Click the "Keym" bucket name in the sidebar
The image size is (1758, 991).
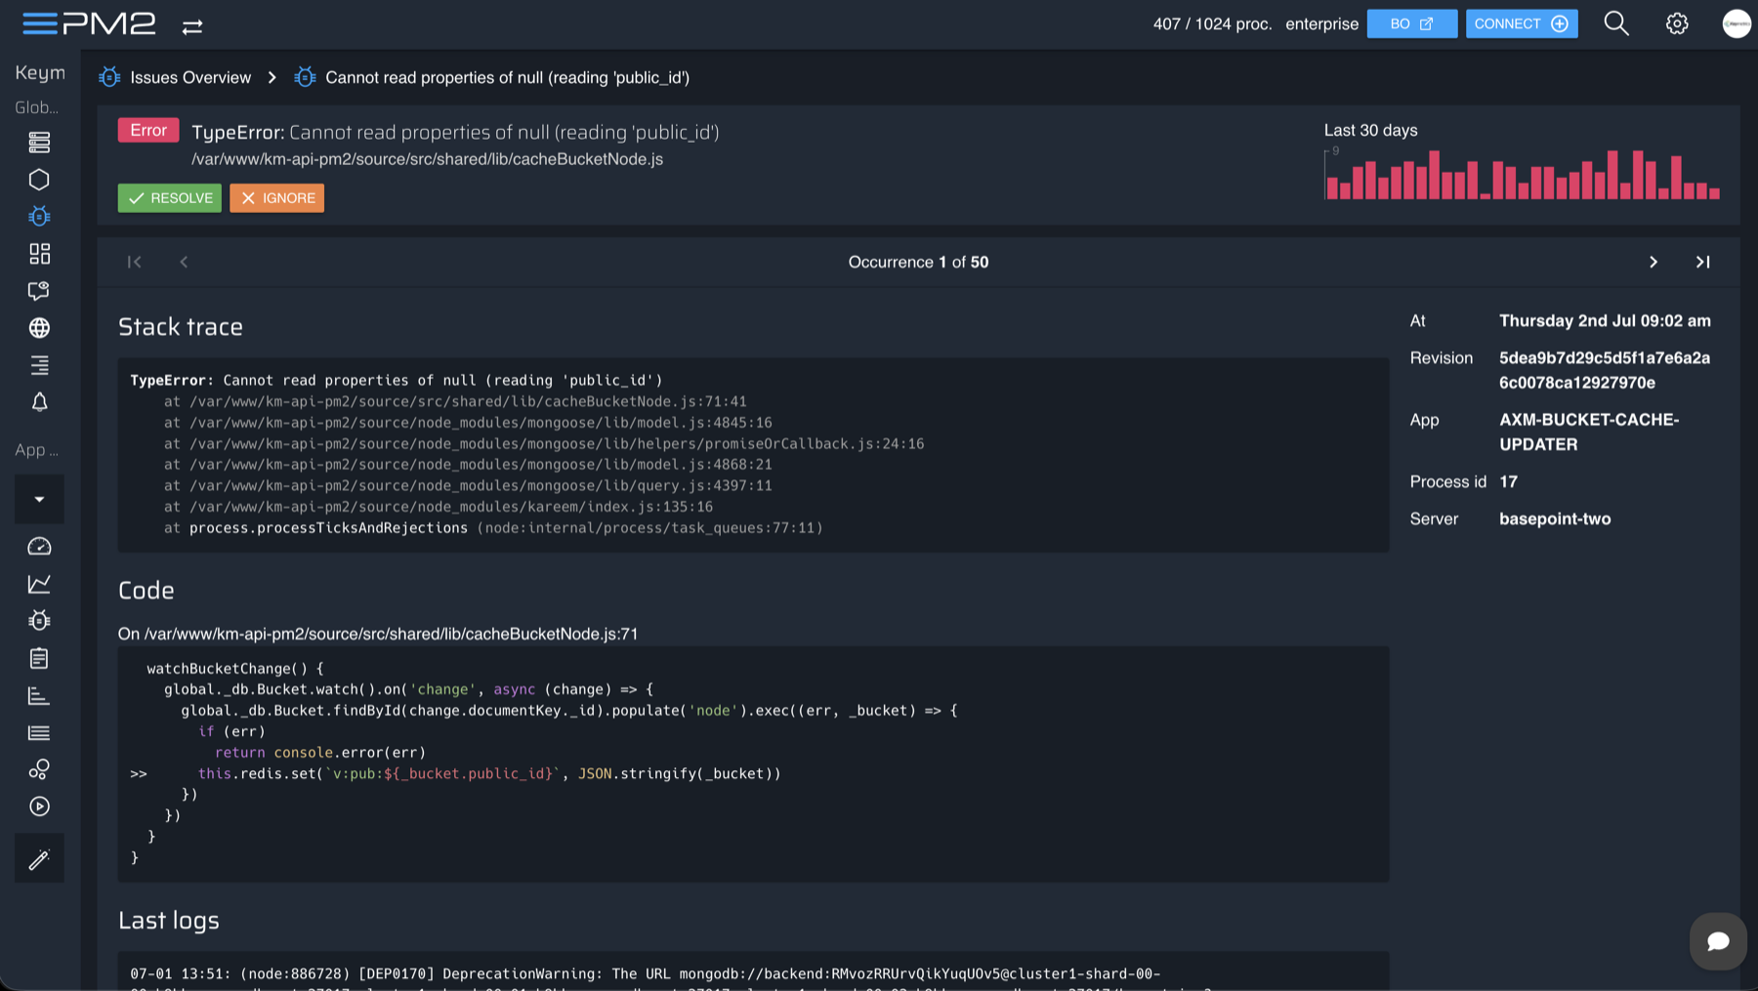[x=40, y=72]
